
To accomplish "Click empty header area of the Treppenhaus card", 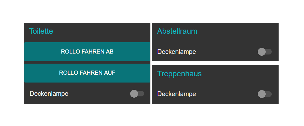I will coord(241,74).
